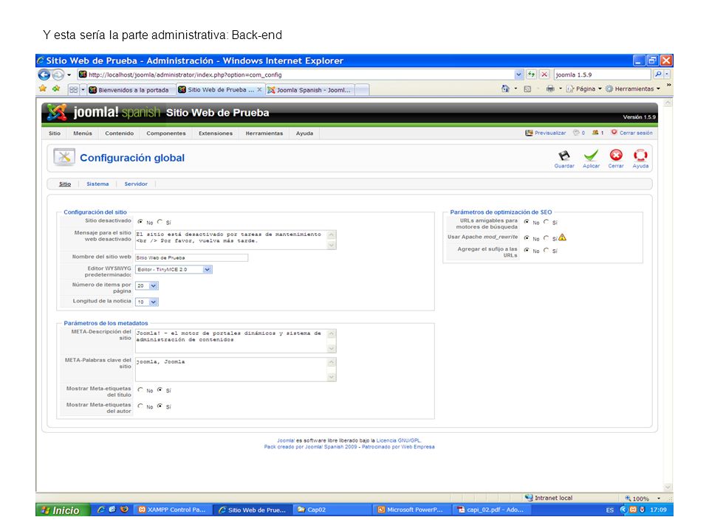
Task: Select No for Meta-etiquetas del autor
Action: pyautogui.click(x=140, y=406)
